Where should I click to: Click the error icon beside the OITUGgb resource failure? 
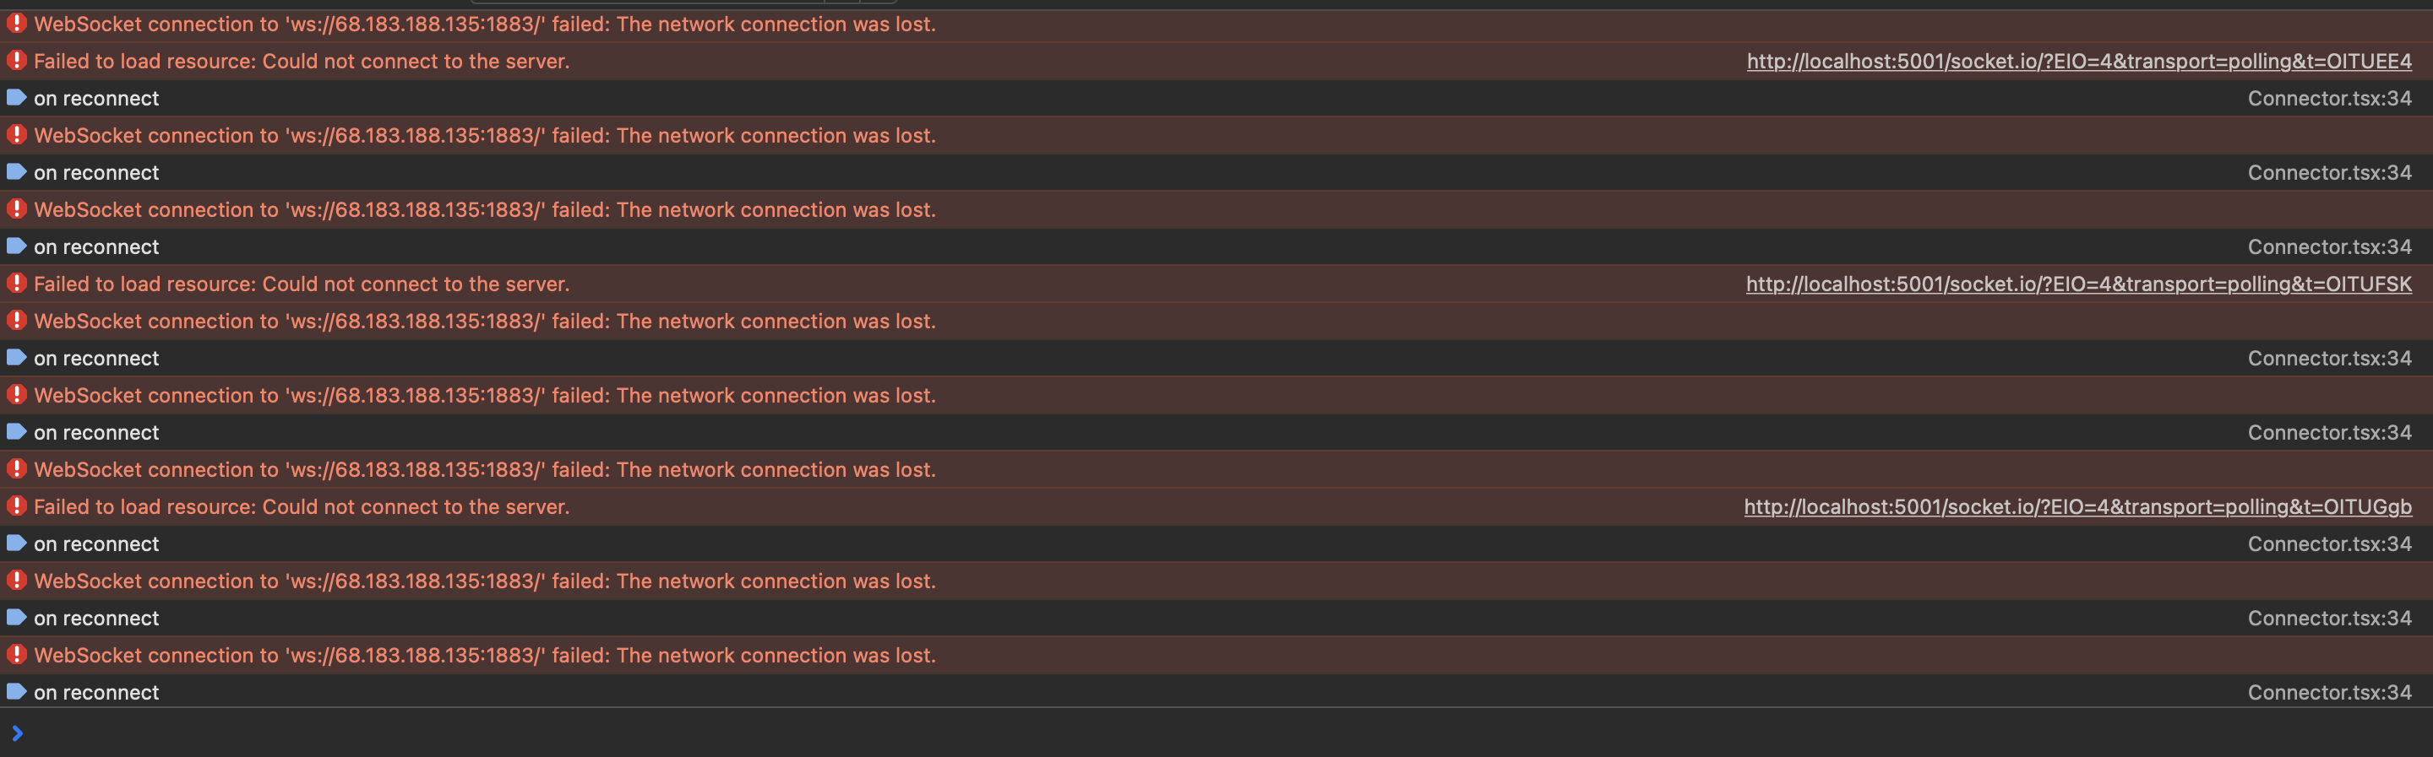coord(16,506)
